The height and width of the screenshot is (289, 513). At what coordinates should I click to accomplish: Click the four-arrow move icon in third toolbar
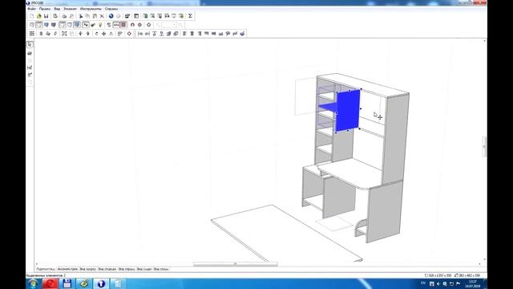pos(103,34)
